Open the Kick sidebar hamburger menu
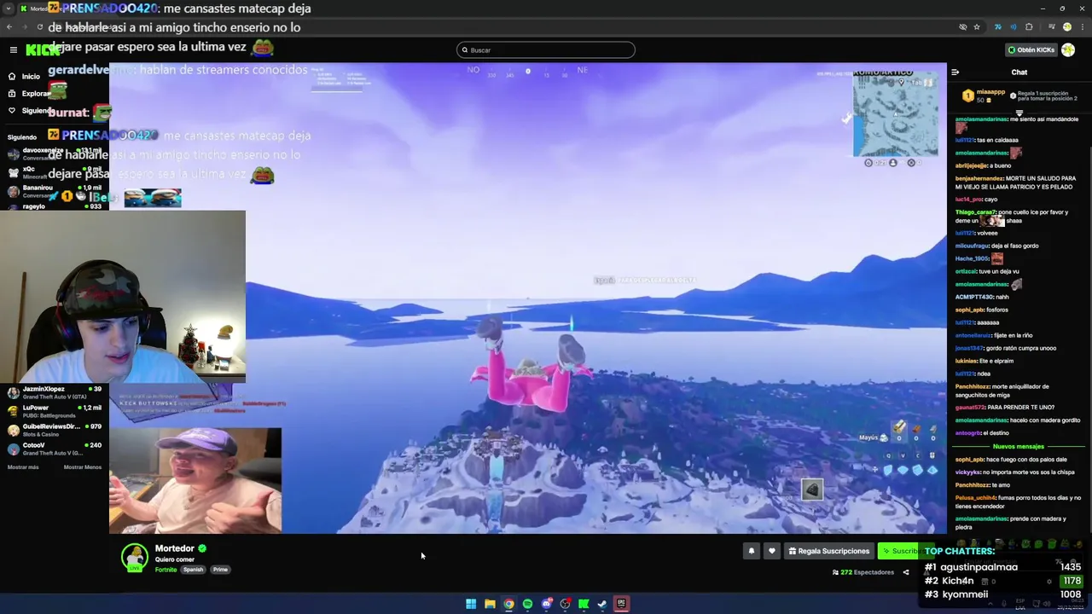This screenshot has width=1092, height=614. click(x=14, y=50)
